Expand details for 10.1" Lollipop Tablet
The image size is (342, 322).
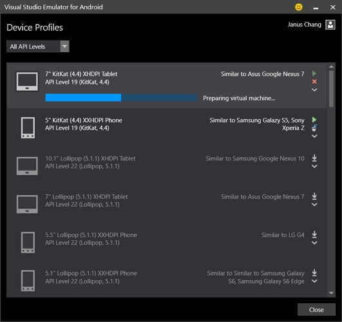click(314, 166)
